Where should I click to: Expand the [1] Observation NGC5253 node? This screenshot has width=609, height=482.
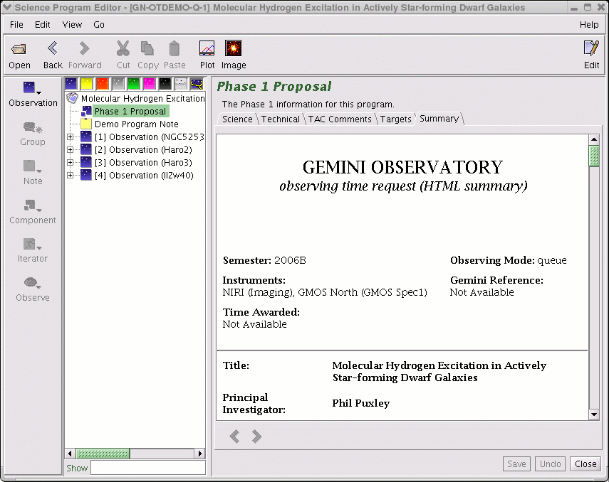[71, 137]
